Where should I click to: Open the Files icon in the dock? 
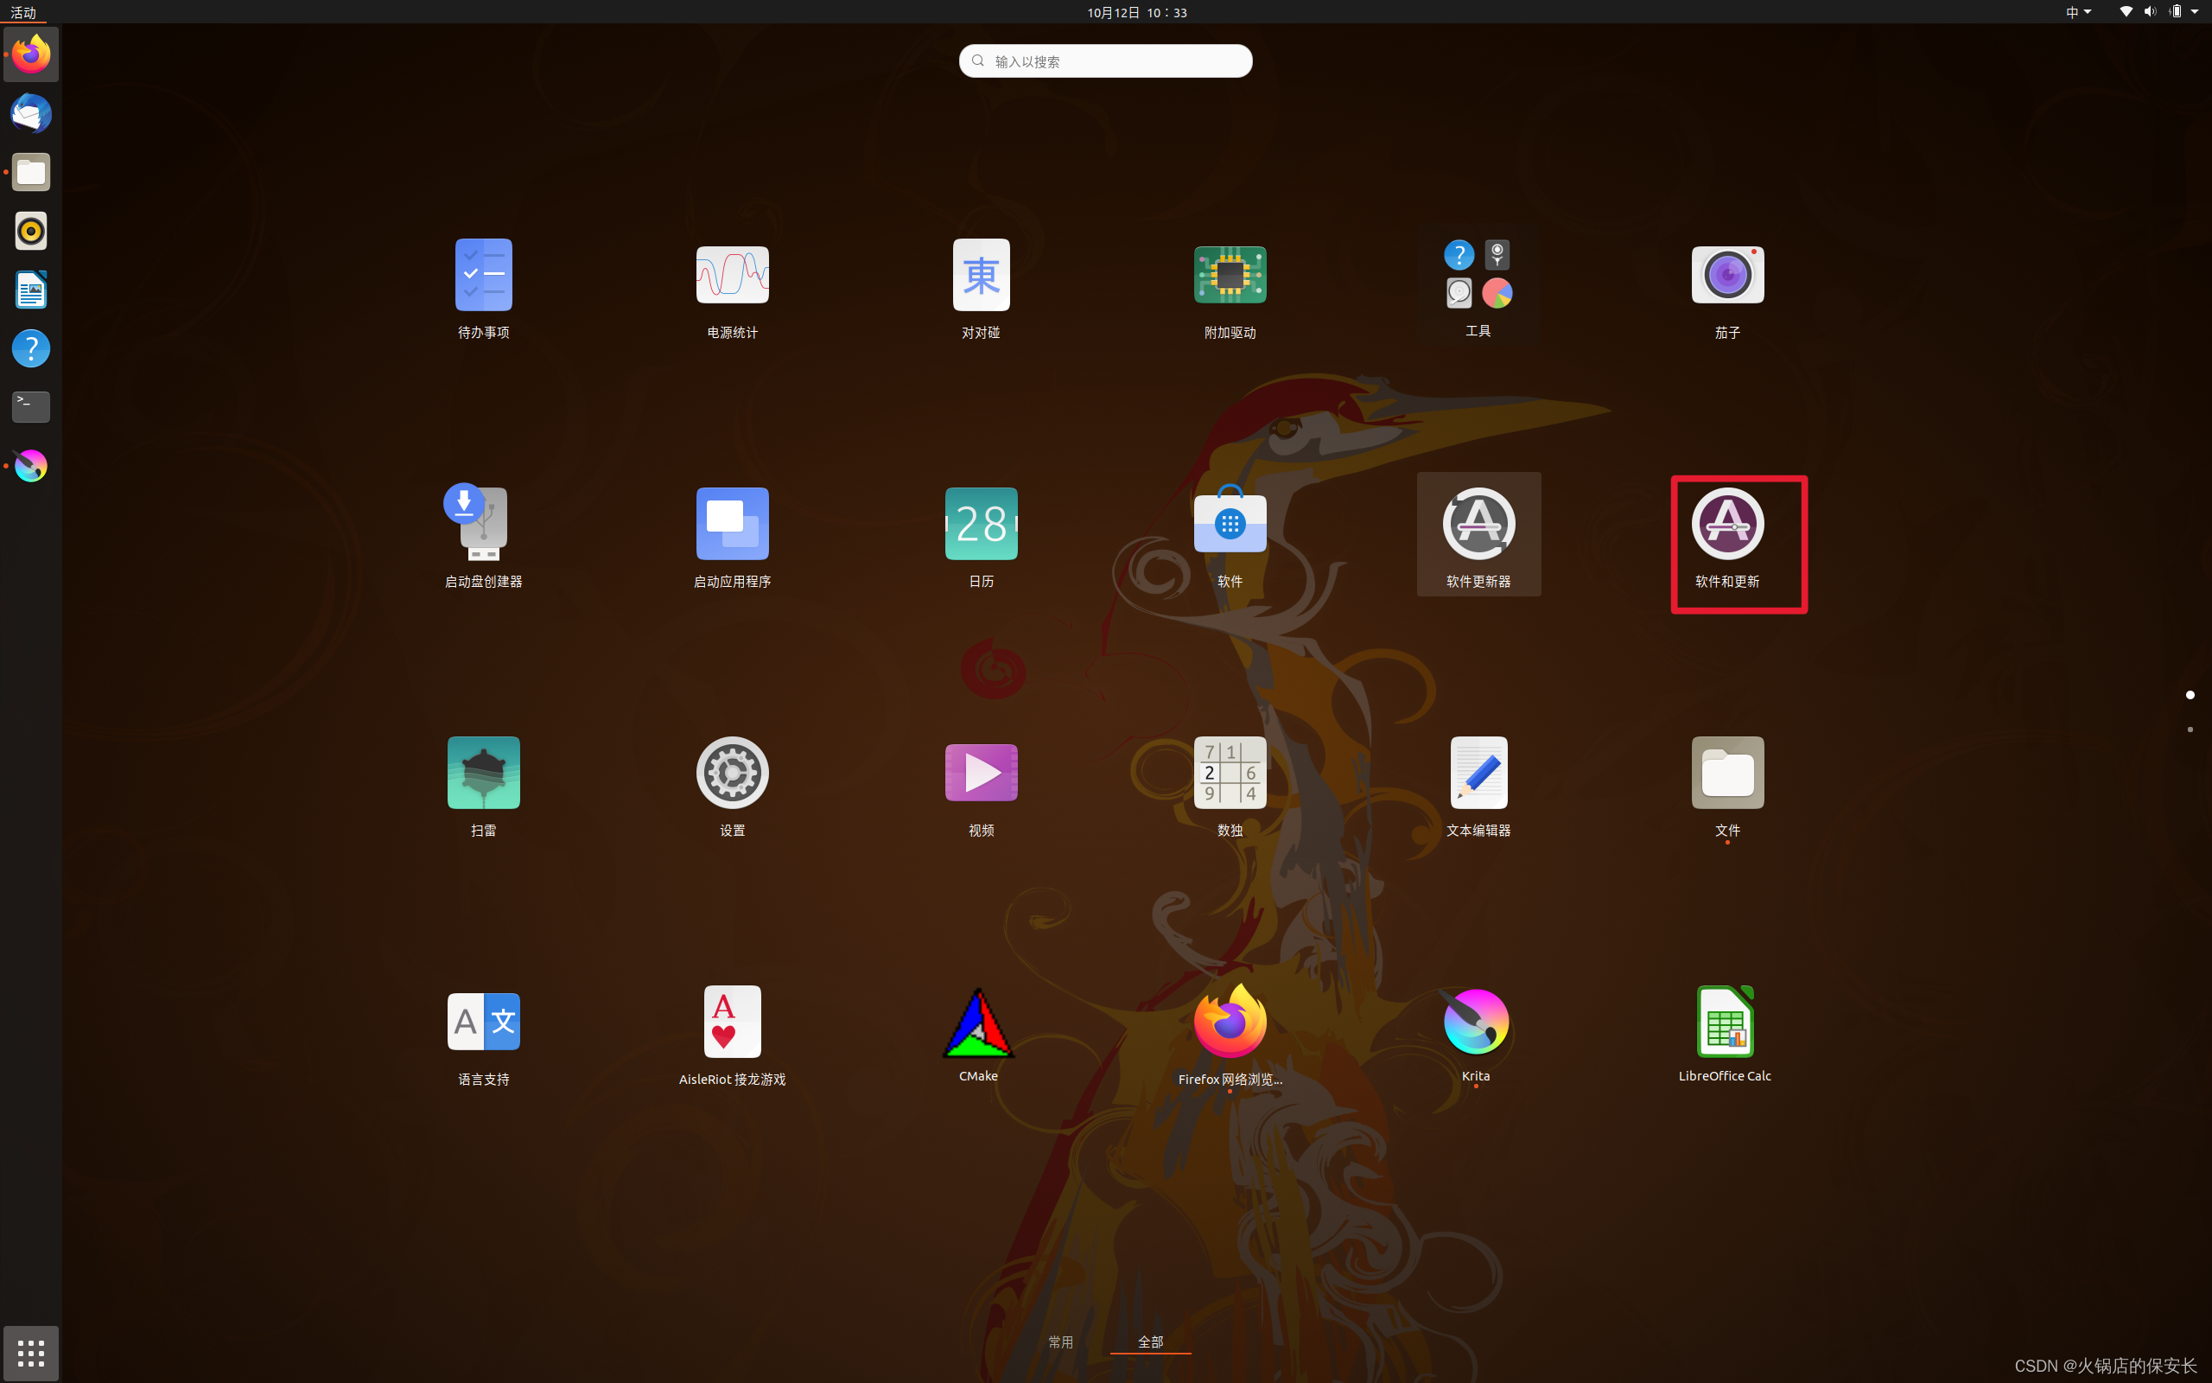[x=31, y=172]
